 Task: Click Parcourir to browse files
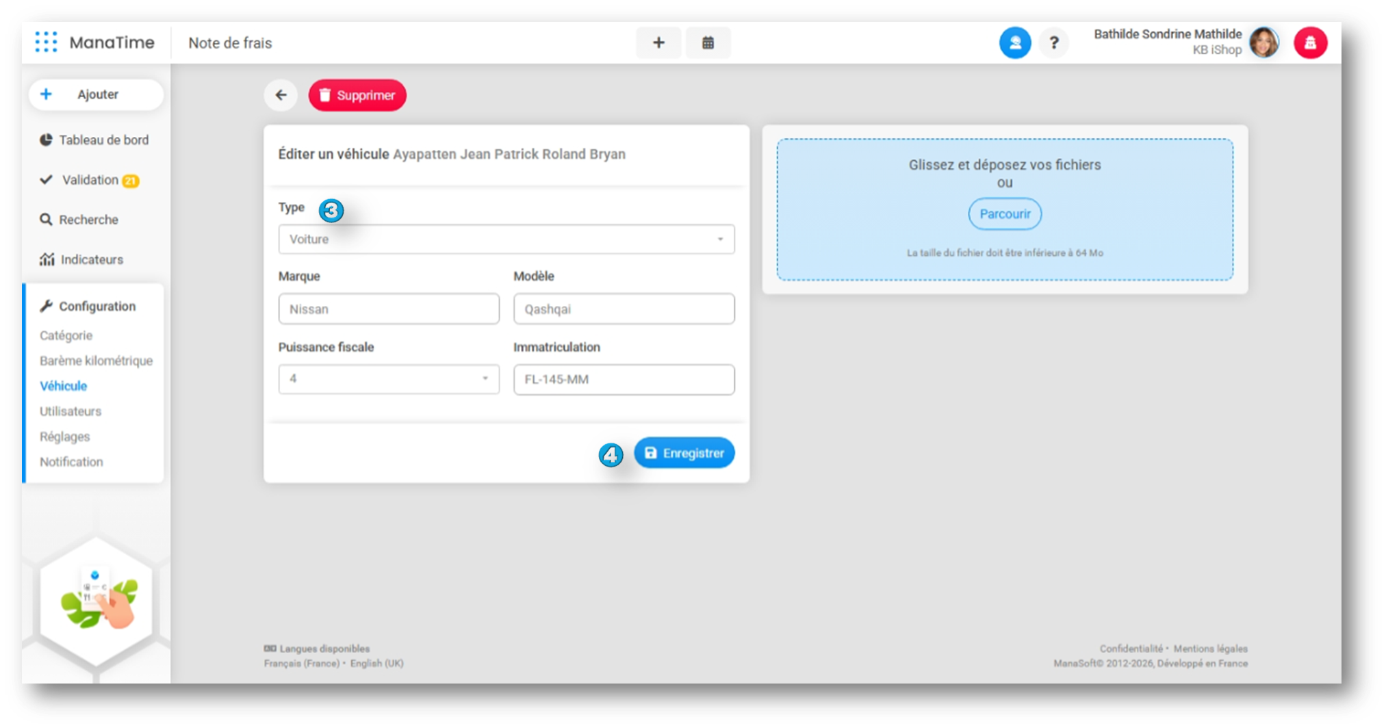[x=1004, y=214]
